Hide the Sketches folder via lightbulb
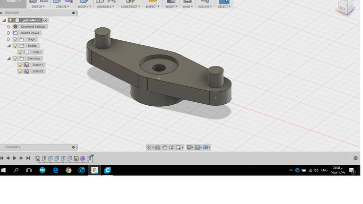Viewport: 363px width, 204px height. [x=15, y=58]
